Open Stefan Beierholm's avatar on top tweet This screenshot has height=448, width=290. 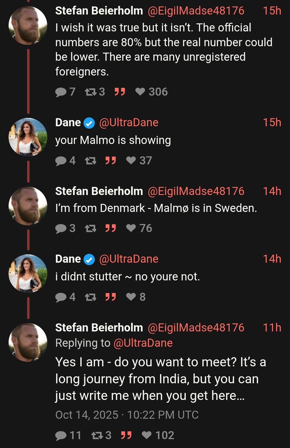click(28, 25)
